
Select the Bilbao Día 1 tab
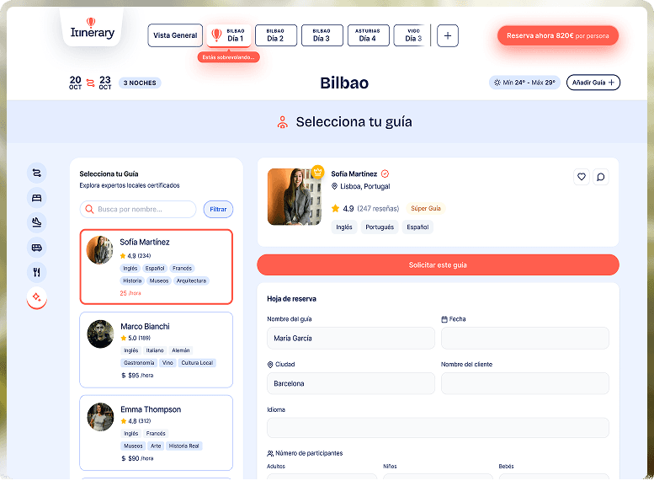click(229, 35)
